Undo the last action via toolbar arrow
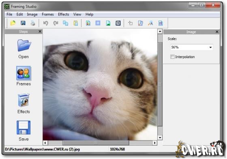 [46, 23]
